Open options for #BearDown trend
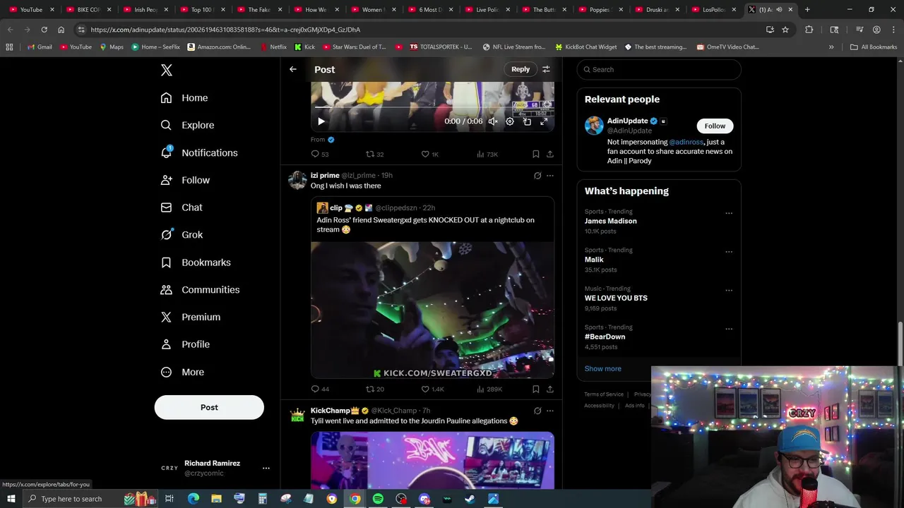 [729, 329]
